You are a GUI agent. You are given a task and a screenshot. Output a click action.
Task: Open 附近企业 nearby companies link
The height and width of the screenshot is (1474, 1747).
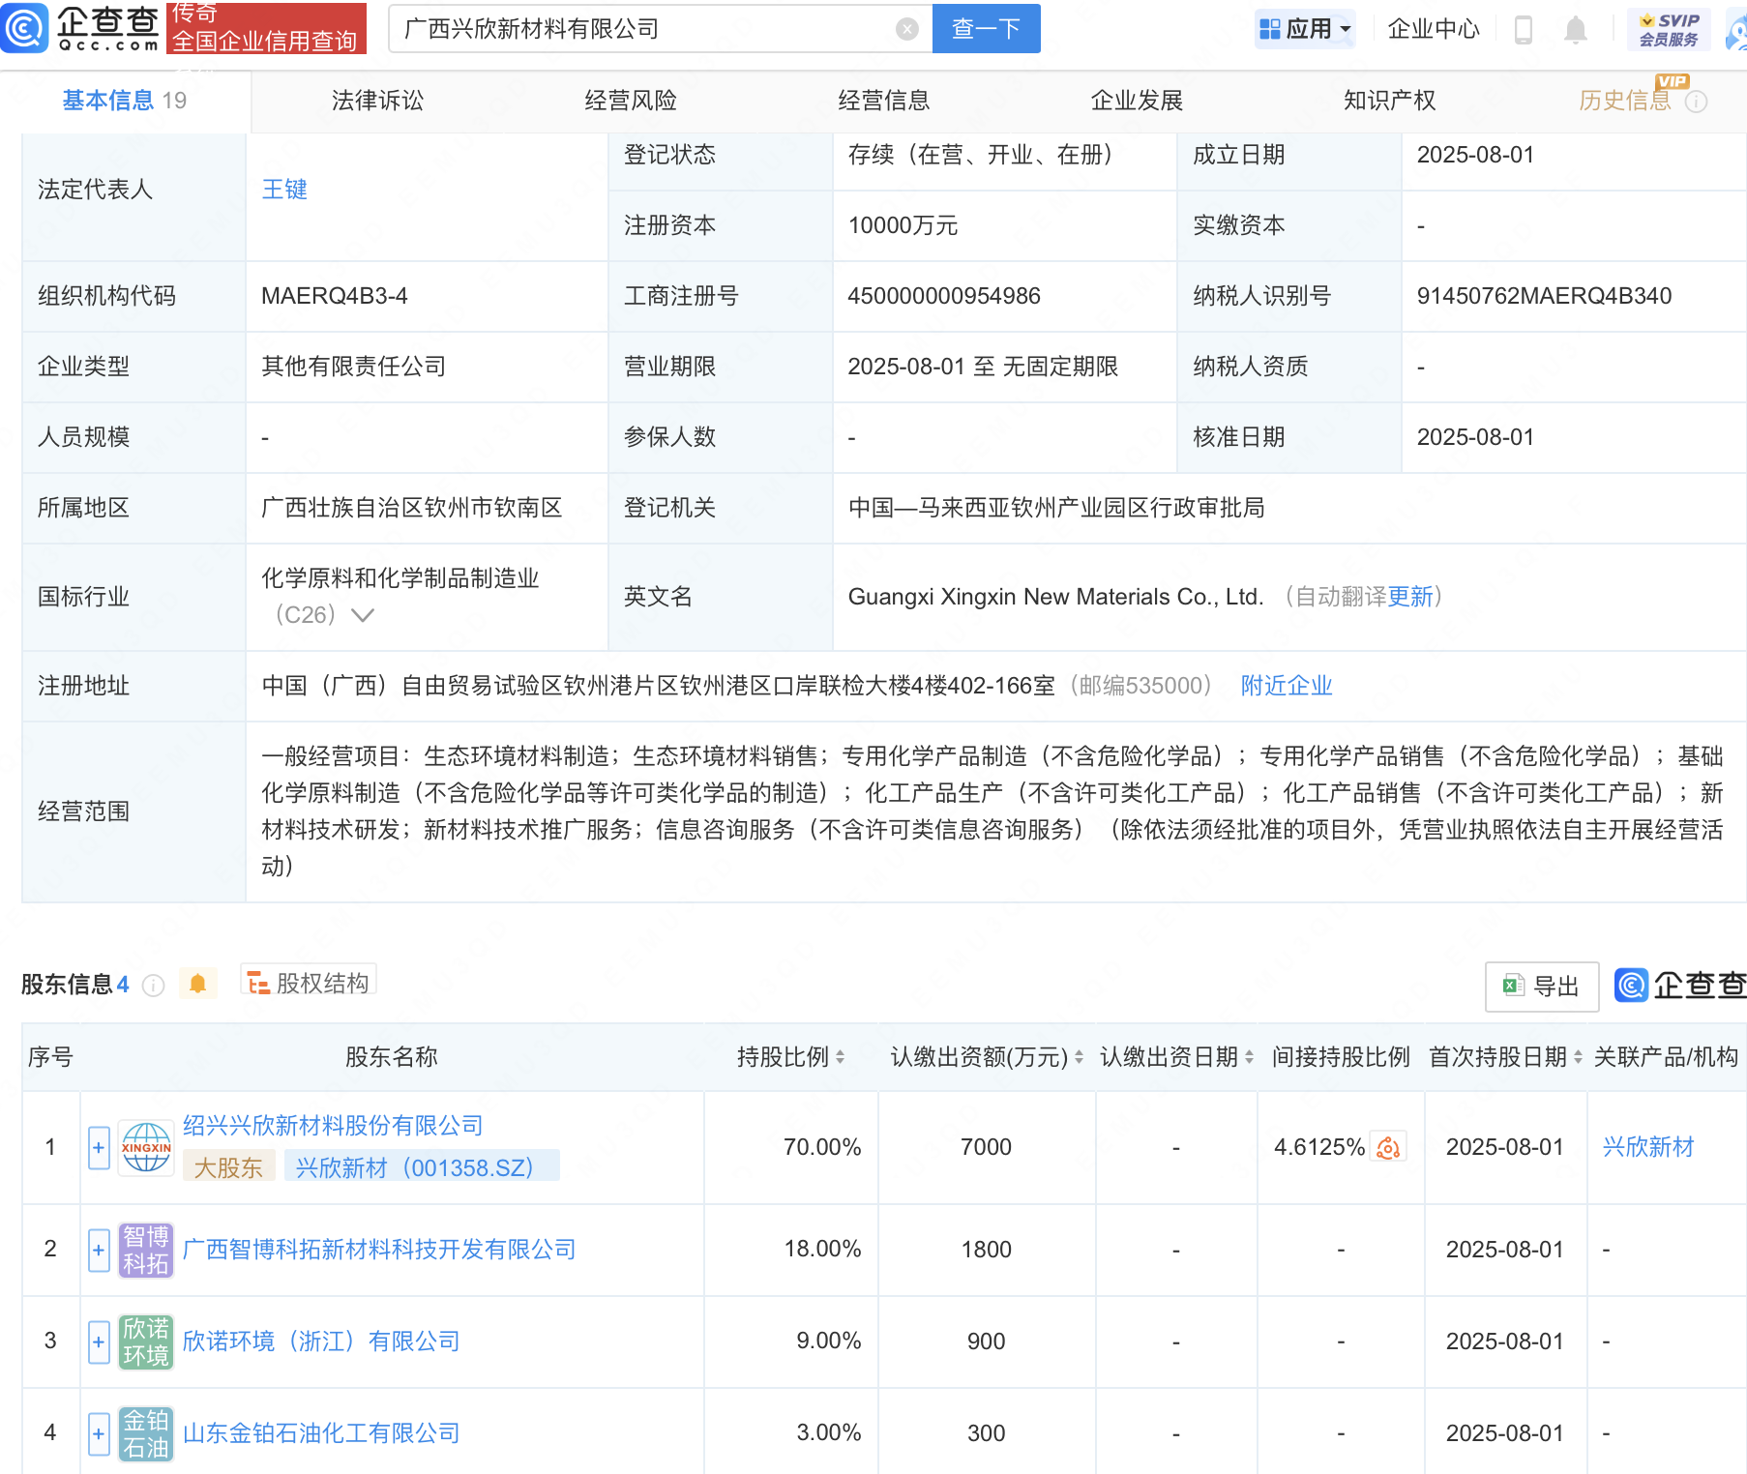click(x=1287, y=686)
